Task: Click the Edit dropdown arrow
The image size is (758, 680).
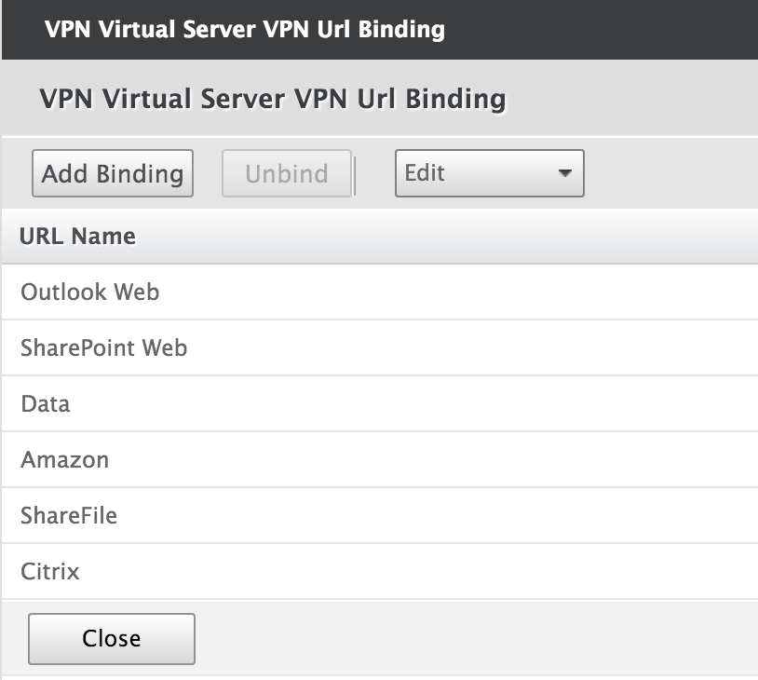Action: (x=564, y=174)
